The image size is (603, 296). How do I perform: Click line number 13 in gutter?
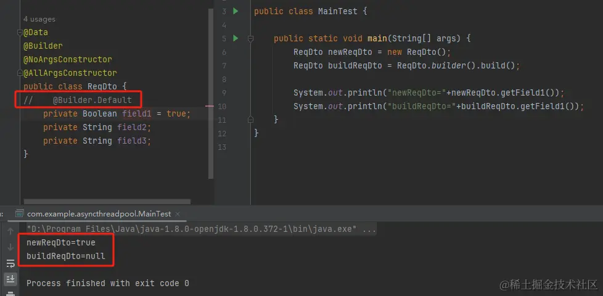[x=222, y=147]
